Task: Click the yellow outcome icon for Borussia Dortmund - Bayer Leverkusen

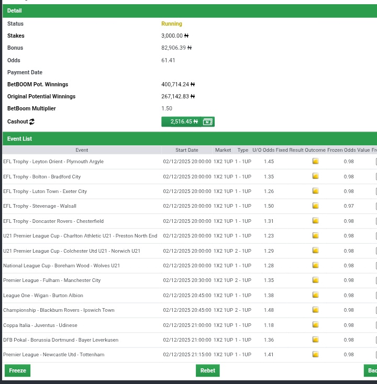Action: click(315, 340)
